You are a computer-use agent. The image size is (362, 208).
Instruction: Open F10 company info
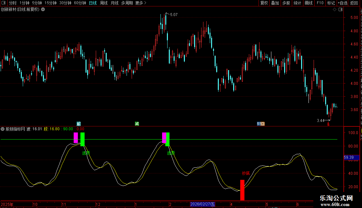[320, 3]
